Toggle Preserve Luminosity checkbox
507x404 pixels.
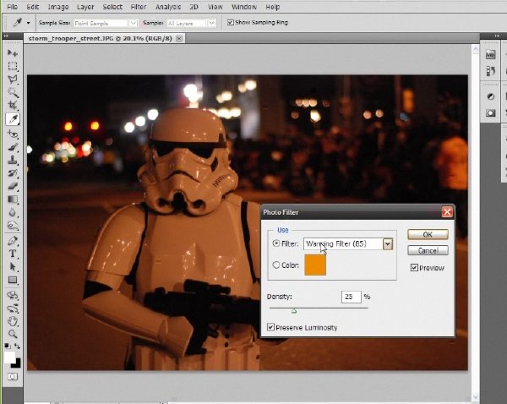coord(270,327)
